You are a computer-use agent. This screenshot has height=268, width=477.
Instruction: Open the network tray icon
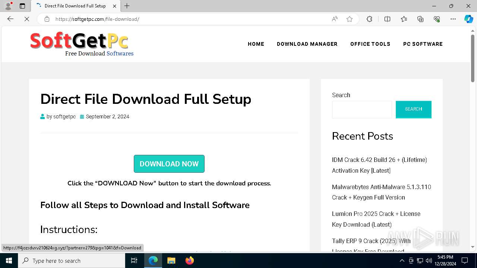(420, 261)
